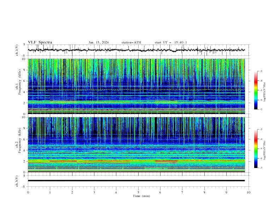280x216 pixels.
Task: Click the ch.2 frequency axis "2" tick label
Action: [x=25, y=161]
